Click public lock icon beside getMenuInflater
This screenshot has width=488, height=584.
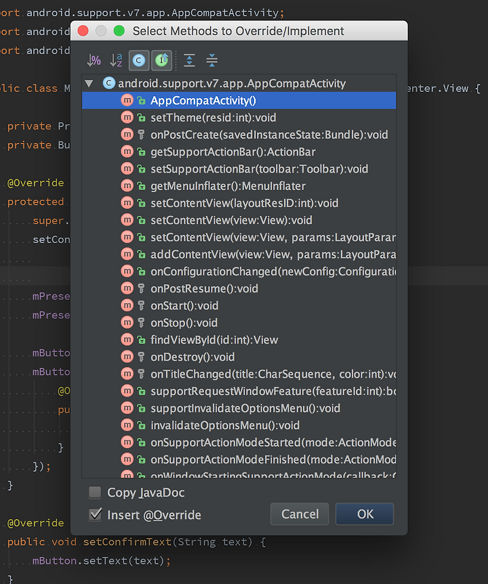(141, 186)
